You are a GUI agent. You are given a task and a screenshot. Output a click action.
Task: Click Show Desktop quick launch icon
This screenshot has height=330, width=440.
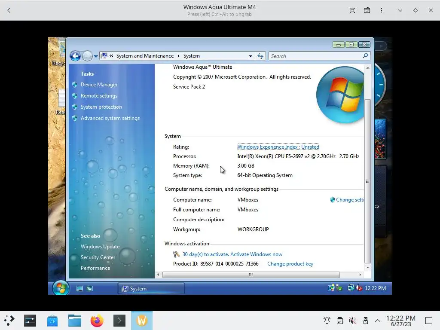(x=79, y=288)
